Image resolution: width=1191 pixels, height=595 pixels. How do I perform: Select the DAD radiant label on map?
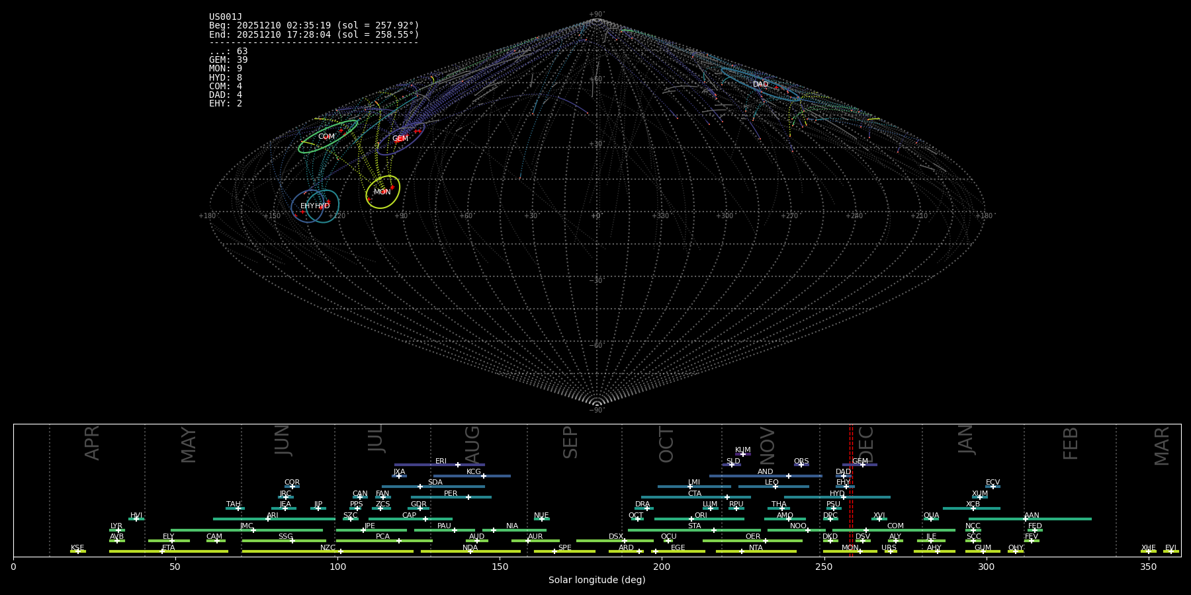tap(760, 85)
